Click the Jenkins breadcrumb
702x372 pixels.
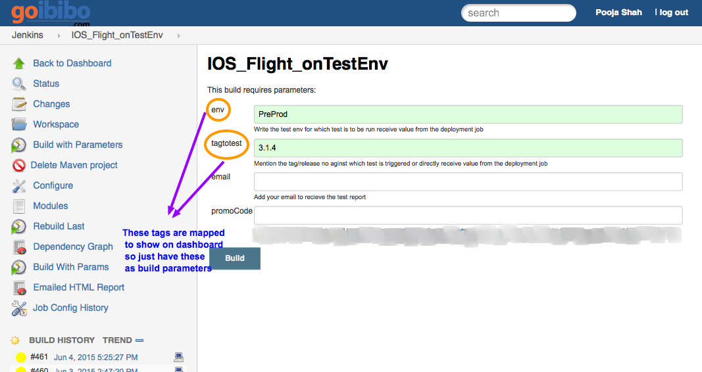(28, 35)
